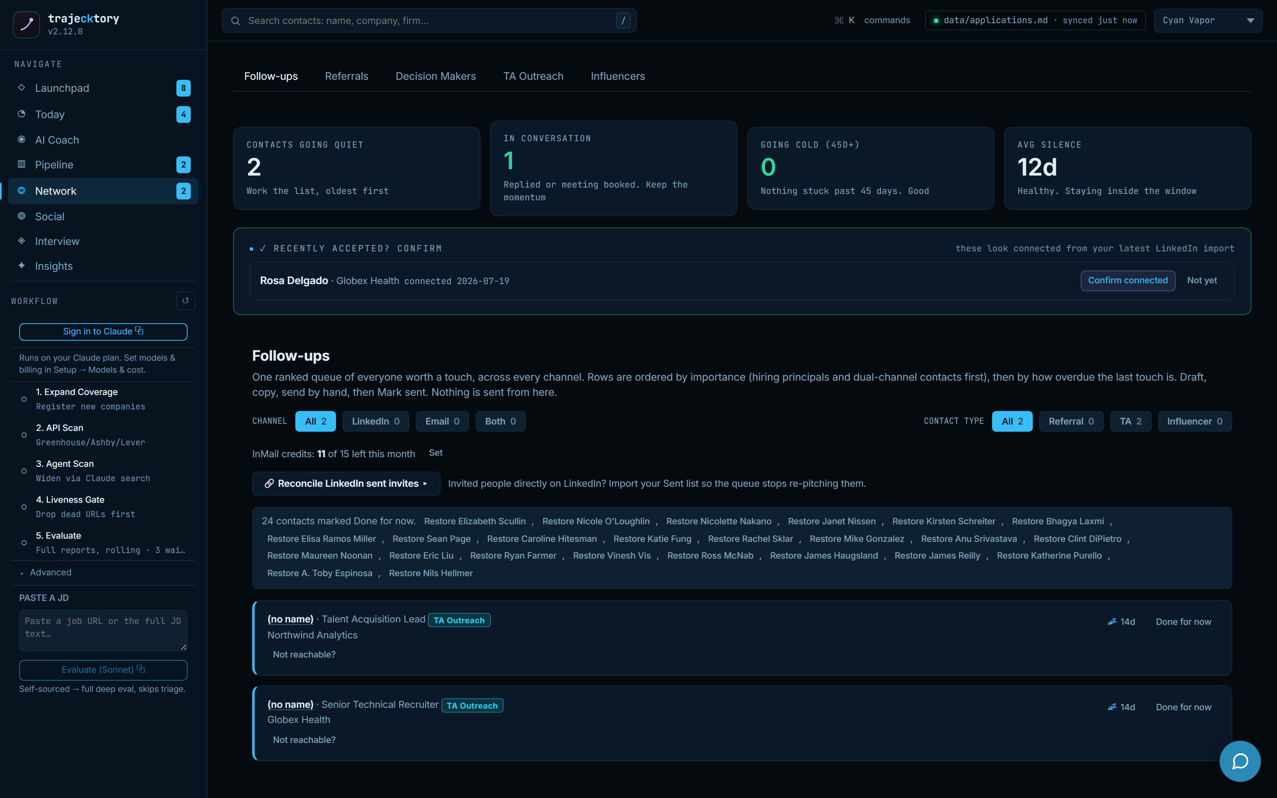Open Northwind Analytics (no name) contact
1277x798 pixels.
[290, 620]
